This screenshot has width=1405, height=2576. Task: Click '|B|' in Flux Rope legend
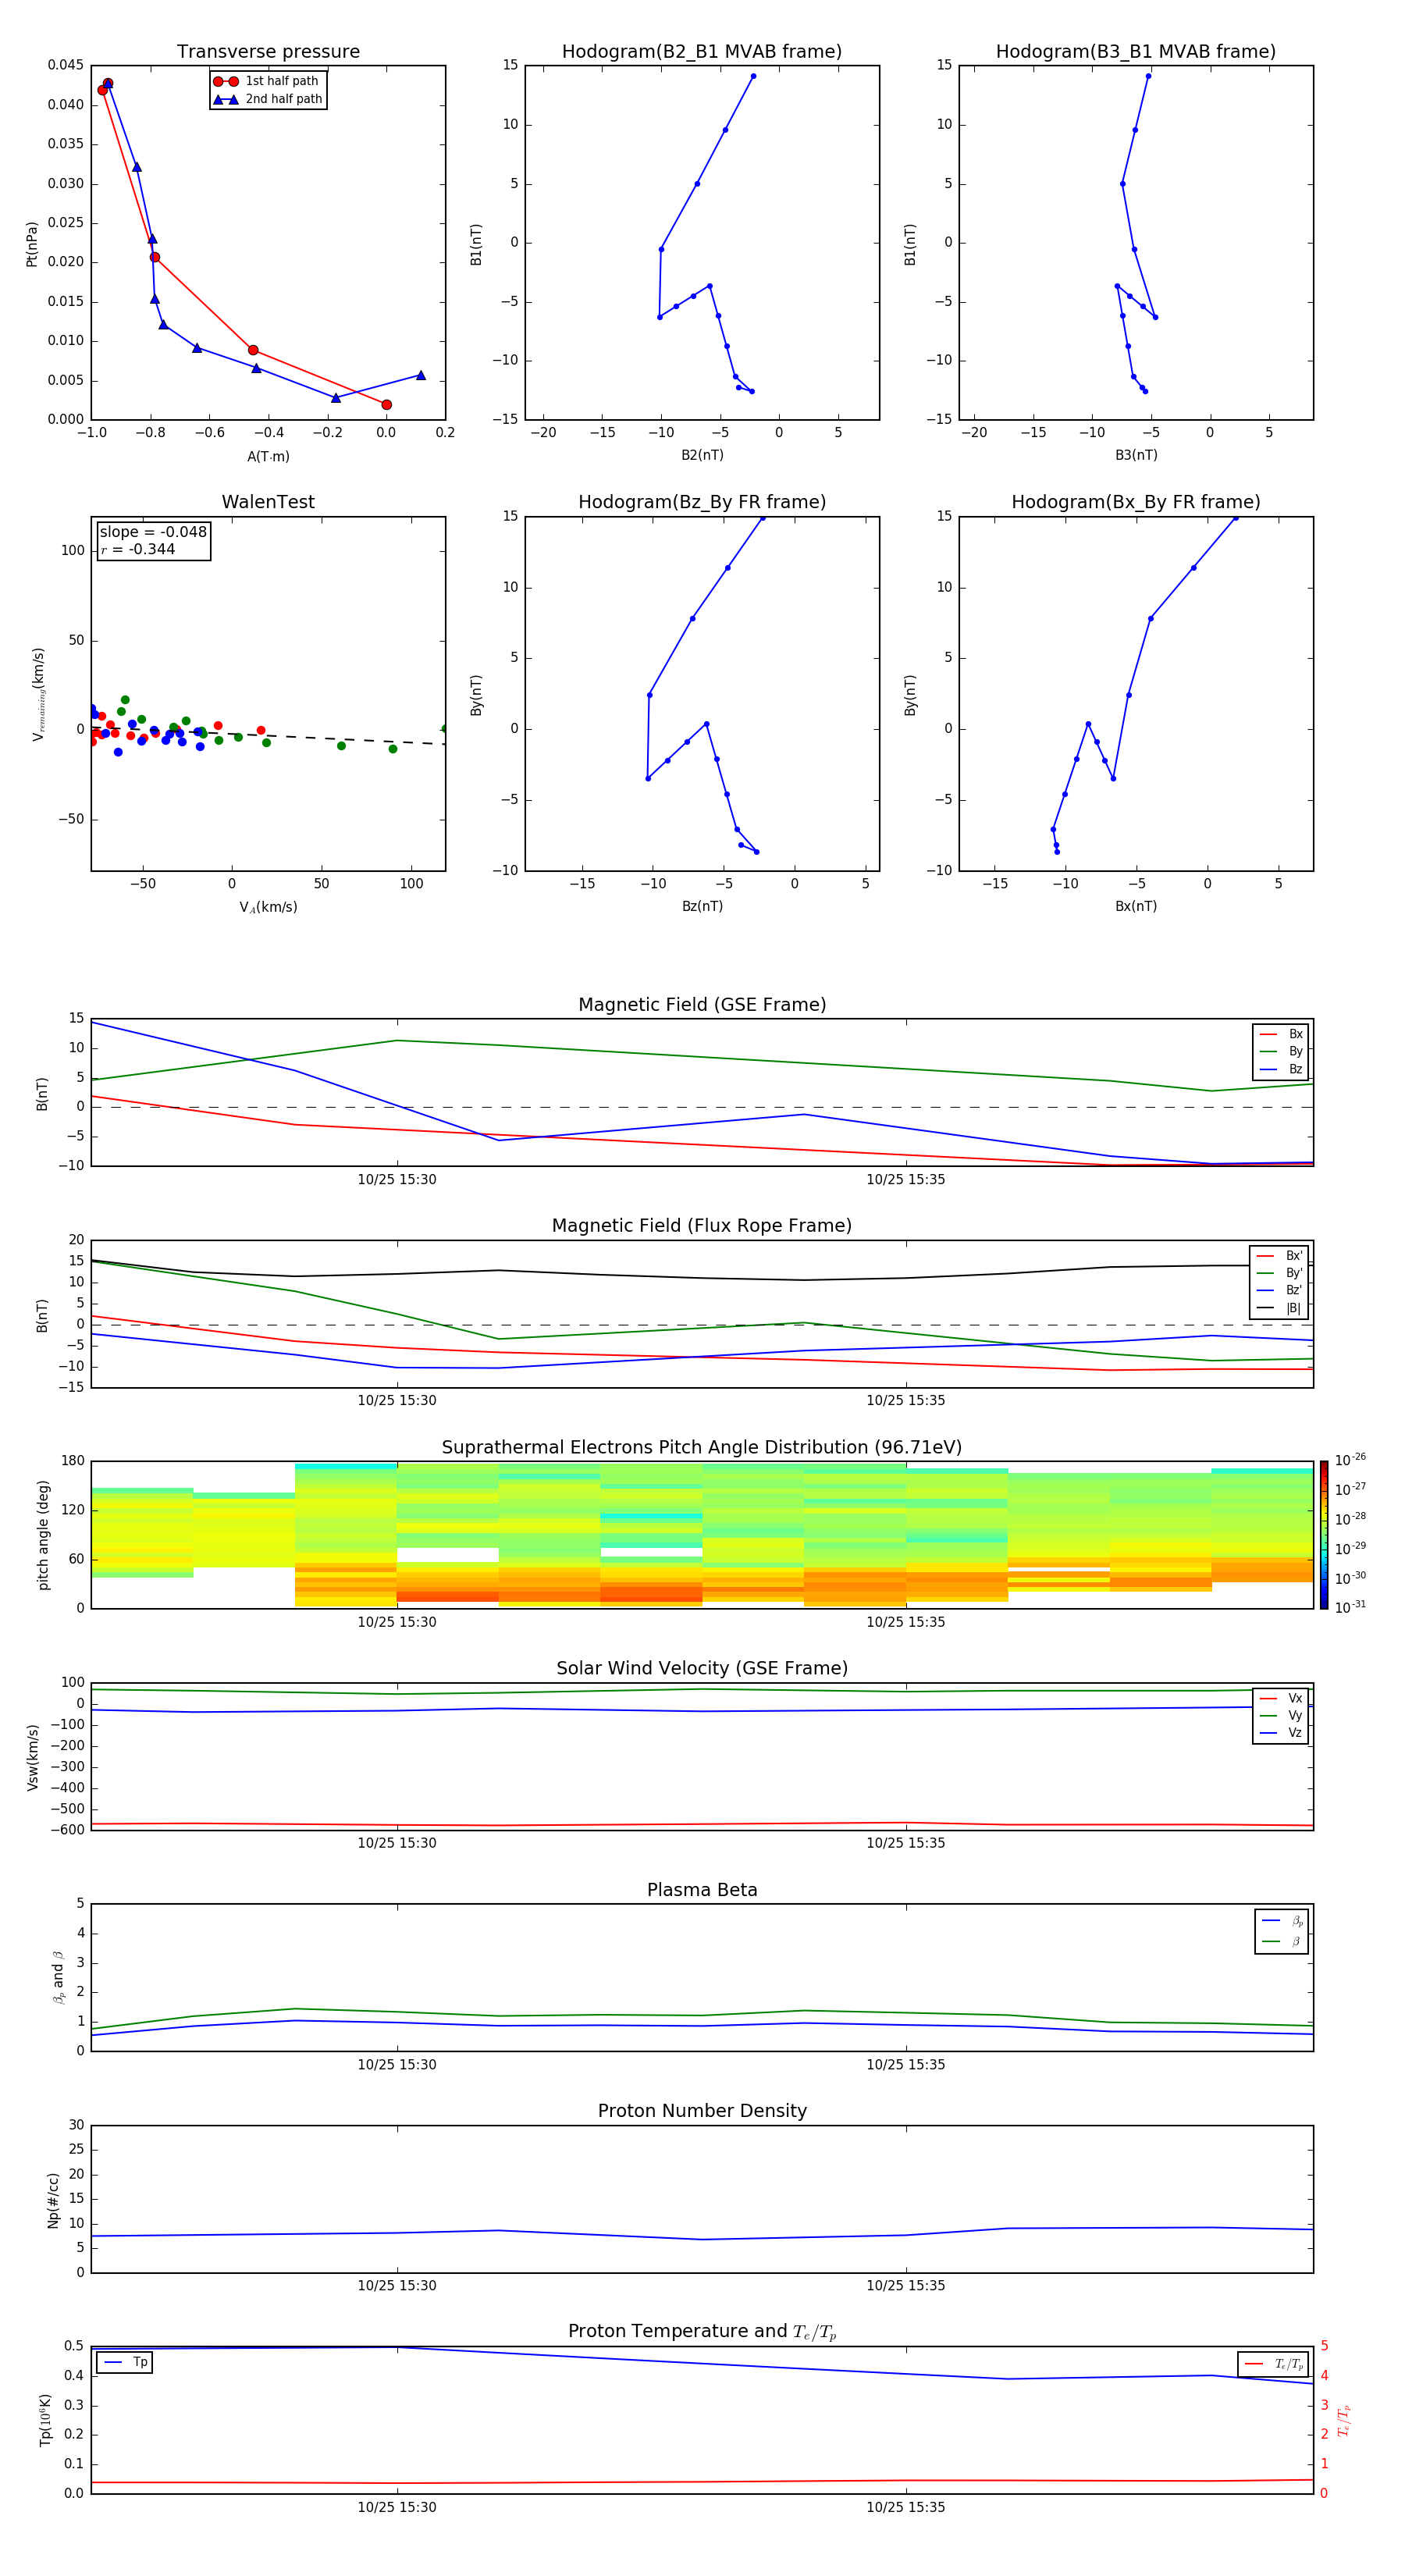[1280, 1308]
